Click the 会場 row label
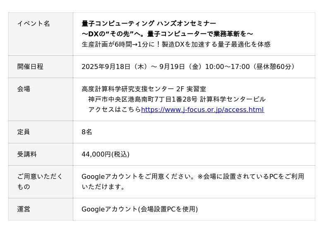 click(24, 89)
